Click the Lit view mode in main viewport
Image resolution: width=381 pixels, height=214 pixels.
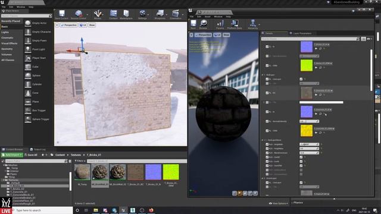(83, 25)
